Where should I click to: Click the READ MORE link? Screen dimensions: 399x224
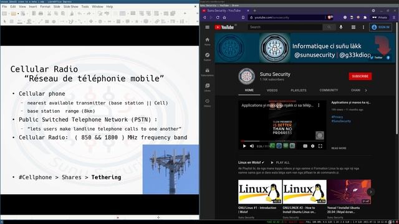click(339, 148)
